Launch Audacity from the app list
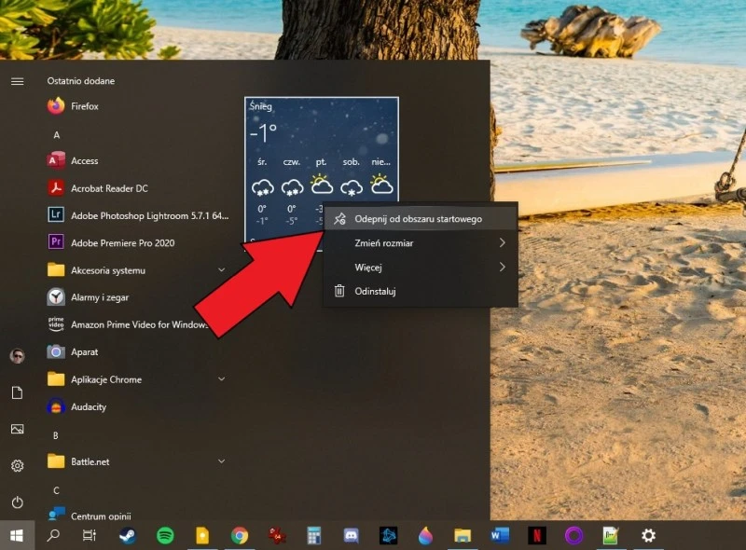 pos(89,407)
